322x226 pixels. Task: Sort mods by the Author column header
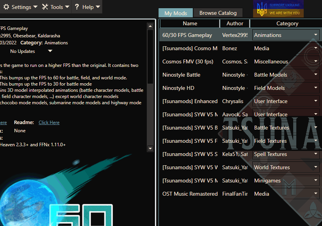pyautogui.click(x=235, y=23)
